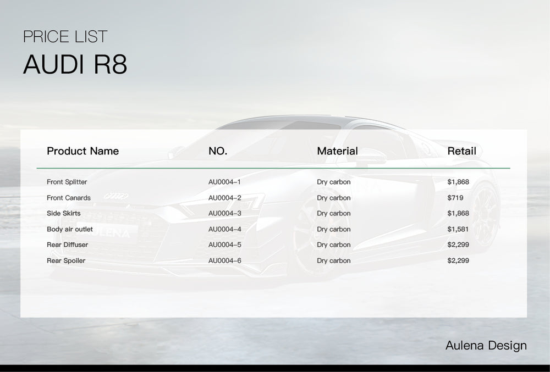Click part number AU0004-1
This screenshot has width=550, height=372.
coord(224,182)
